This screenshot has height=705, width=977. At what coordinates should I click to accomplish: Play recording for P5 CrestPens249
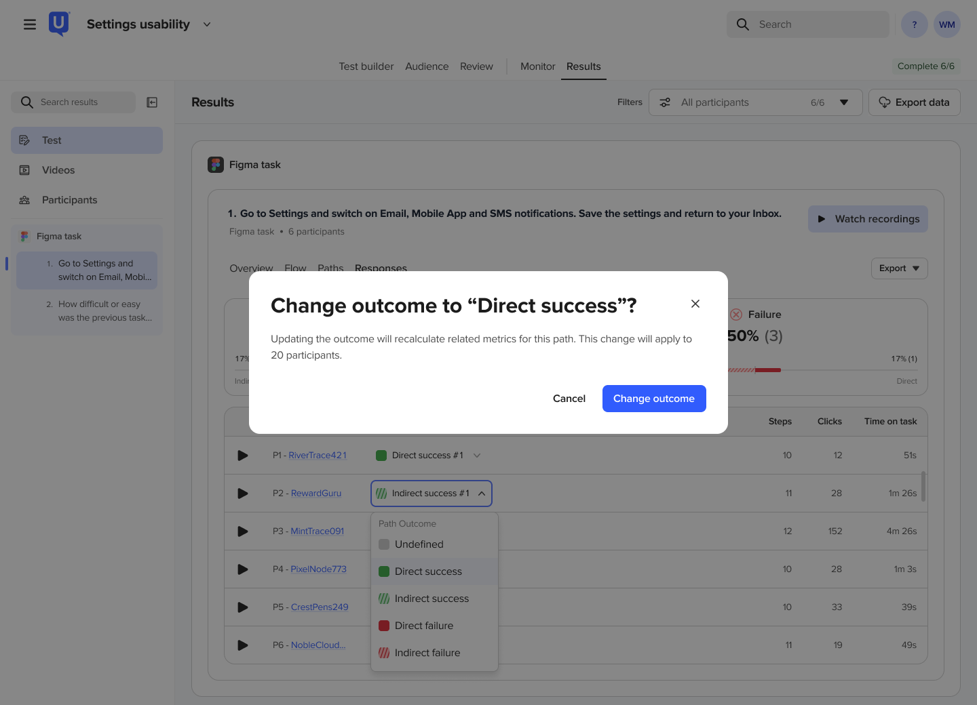coord(243,607)
